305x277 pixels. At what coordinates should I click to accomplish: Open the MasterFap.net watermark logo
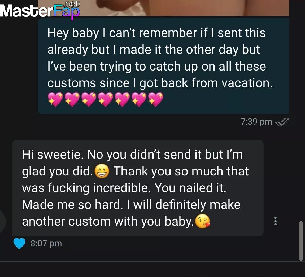click(40, 10)
